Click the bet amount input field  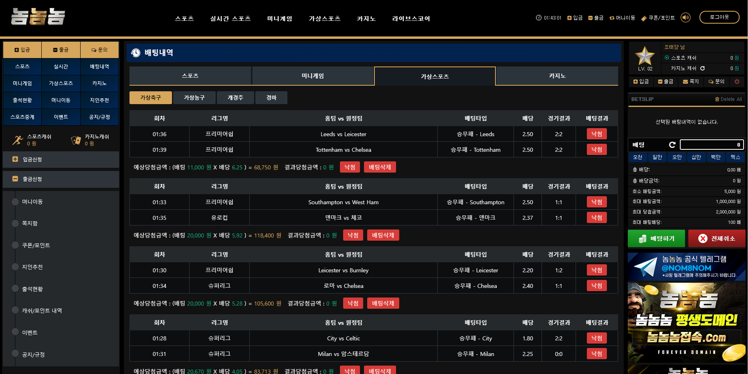click(x=712, y=145)
